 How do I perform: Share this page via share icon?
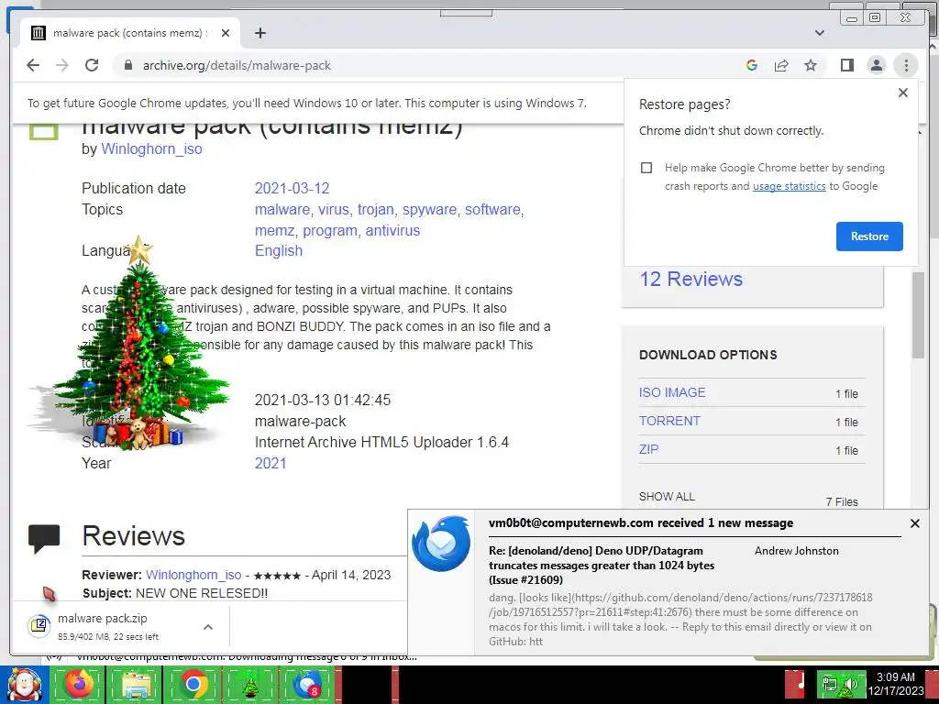781,65
